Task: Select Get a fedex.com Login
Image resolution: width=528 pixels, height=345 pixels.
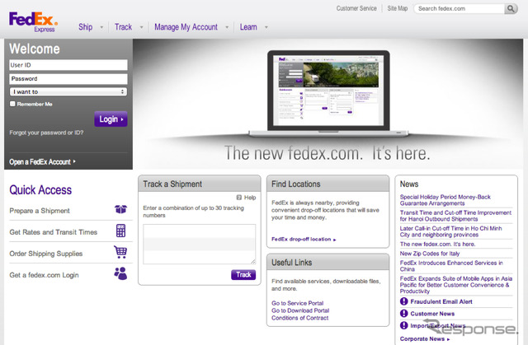Action: click(x=44, y=275)
